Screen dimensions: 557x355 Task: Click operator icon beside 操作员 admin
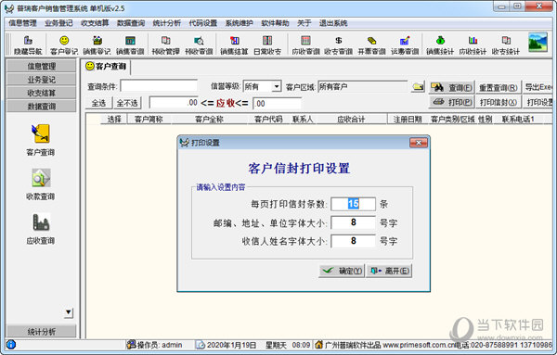point(132,345)
